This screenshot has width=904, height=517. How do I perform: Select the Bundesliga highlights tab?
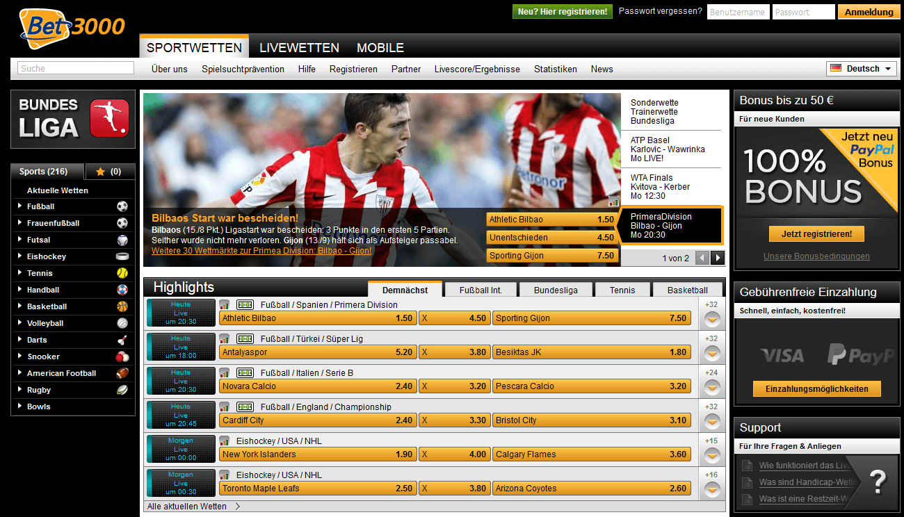[556, 290]
